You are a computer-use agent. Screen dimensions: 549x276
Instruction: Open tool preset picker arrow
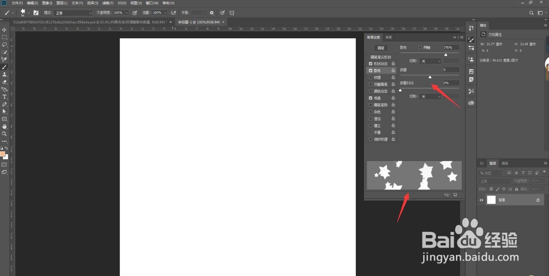[13, 13]
